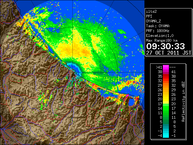Click the '---' legend label

172,67
